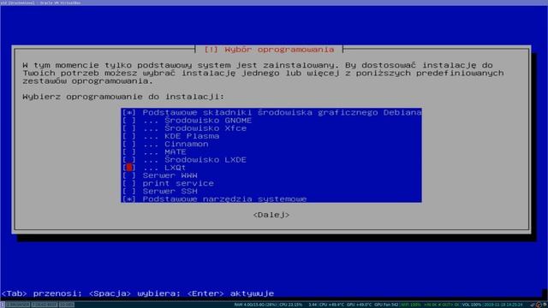
Task: Click the Oracle VM VirtualBox window title
Action: tap(40, 3)
